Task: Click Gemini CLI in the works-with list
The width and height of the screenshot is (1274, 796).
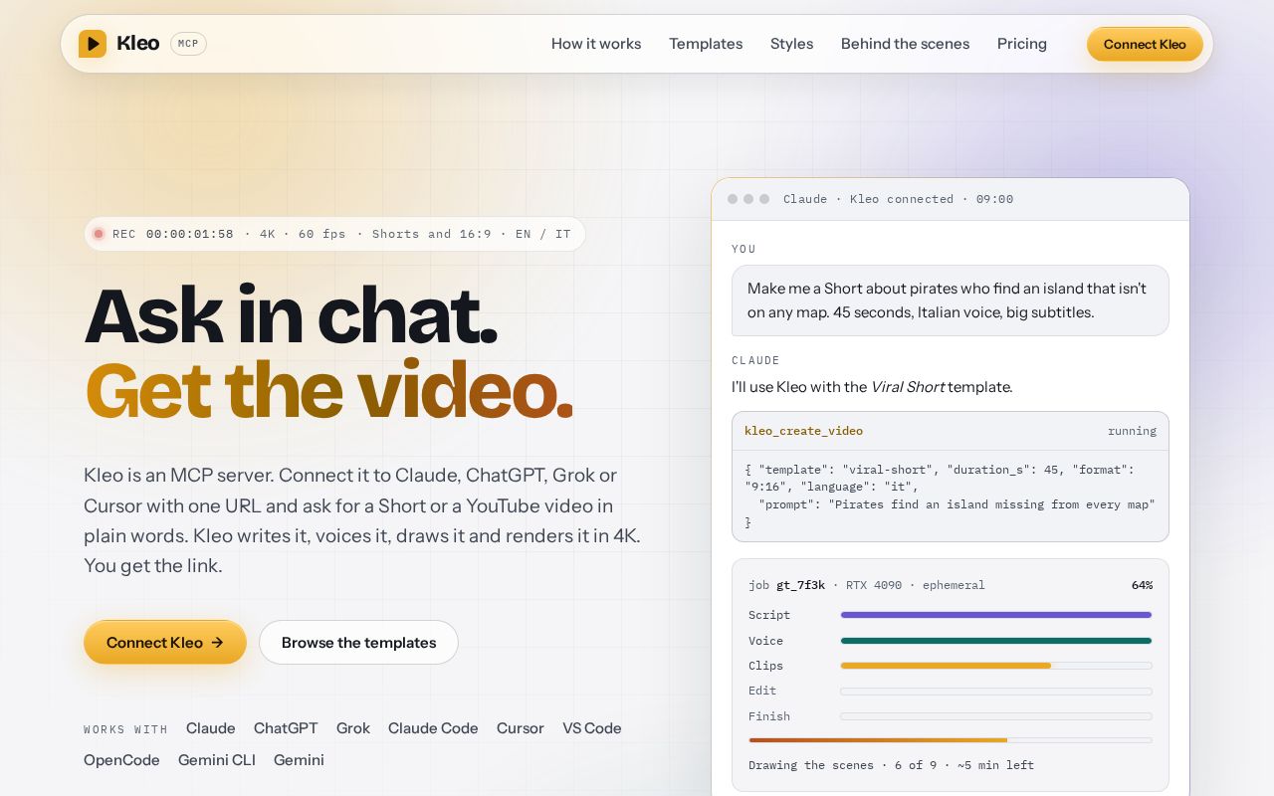Action: 217,760
